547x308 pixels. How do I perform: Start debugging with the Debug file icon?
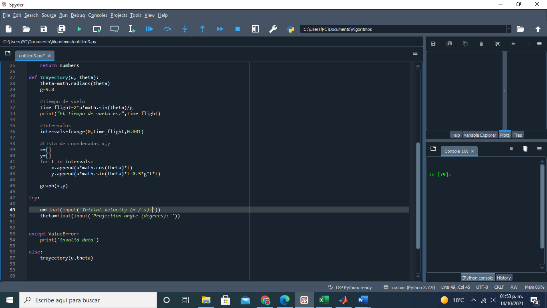coord(149,29)
